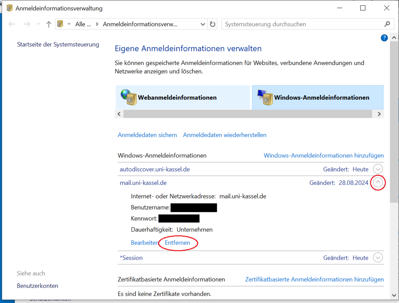The height and width of the screenshot is (303, 399).
Task: Expand the autodiscover.uni-kassel.de entry
Action: [378, 169]
